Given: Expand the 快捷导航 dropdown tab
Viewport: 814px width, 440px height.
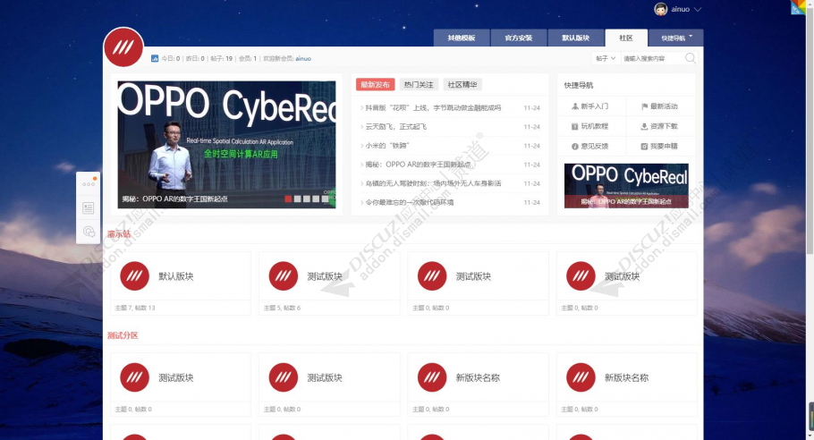Looking at the screenshot, I should click(x=676, y=38).
